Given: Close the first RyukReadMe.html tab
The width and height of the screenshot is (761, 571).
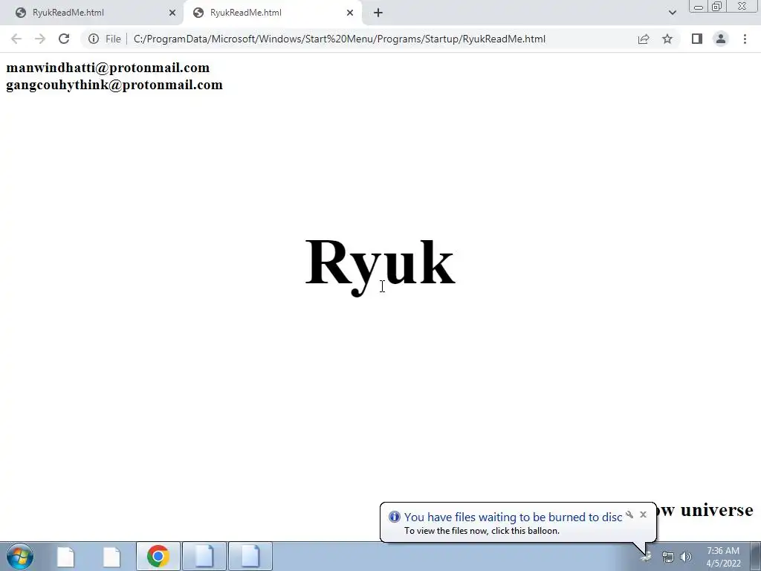Looking at the screenshot, I should coord(172,13).
